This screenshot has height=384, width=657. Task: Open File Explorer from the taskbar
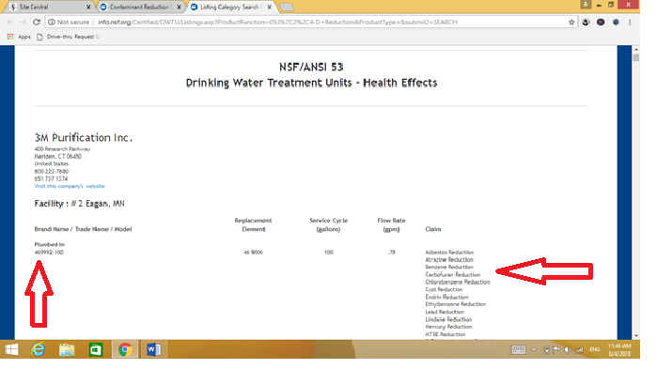(67, 349)
